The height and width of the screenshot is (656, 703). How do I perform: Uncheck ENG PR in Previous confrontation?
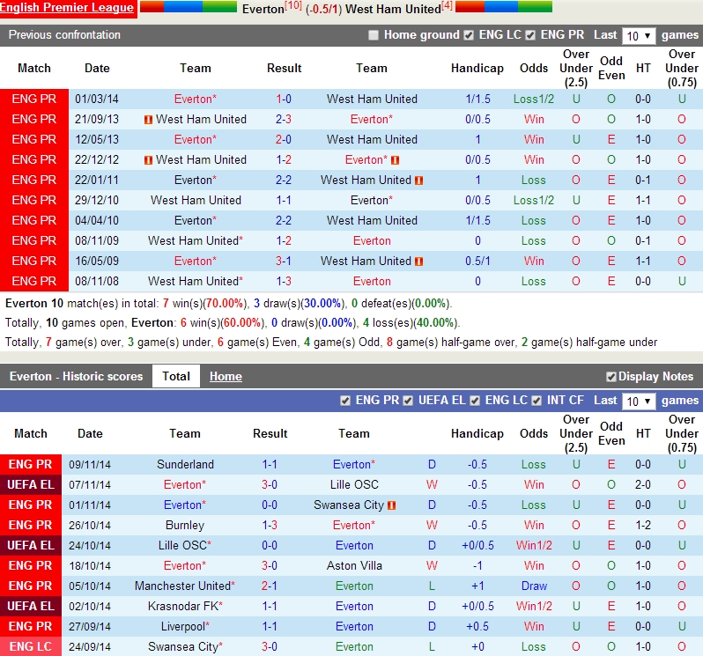530,35
